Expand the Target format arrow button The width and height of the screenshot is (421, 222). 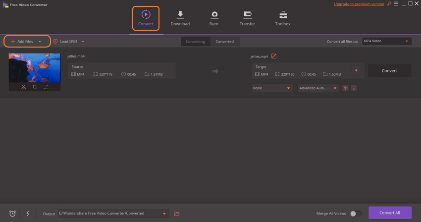click(356, 70)
